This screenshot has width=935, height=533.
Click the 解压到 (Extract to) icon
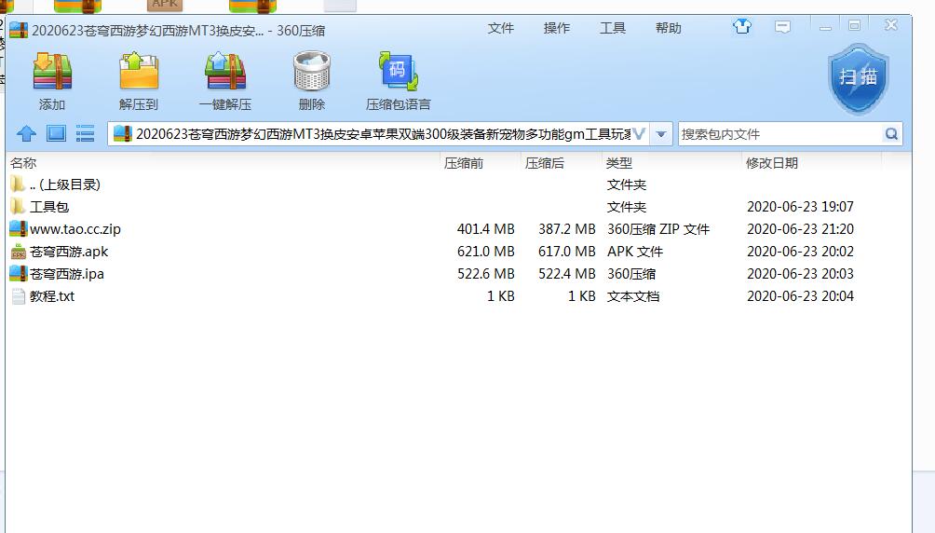[139, 80]
